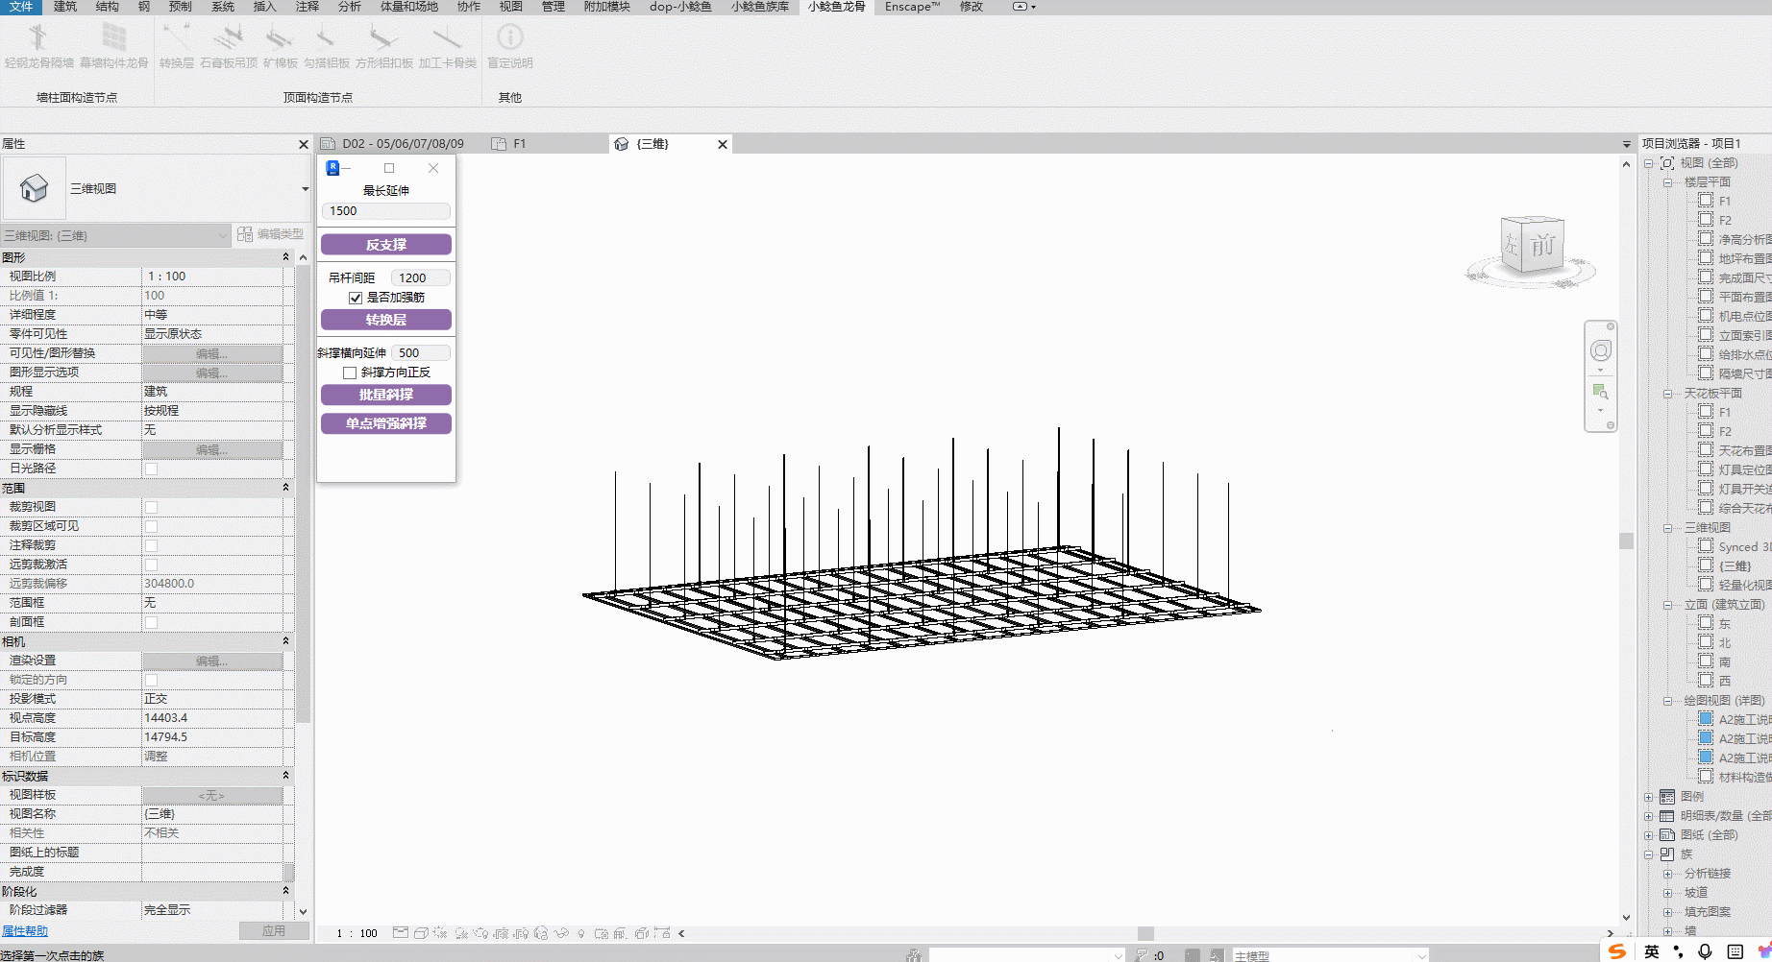Click the 幕墙构件龙骨 ribbon tool icon

tap(114, 38)
